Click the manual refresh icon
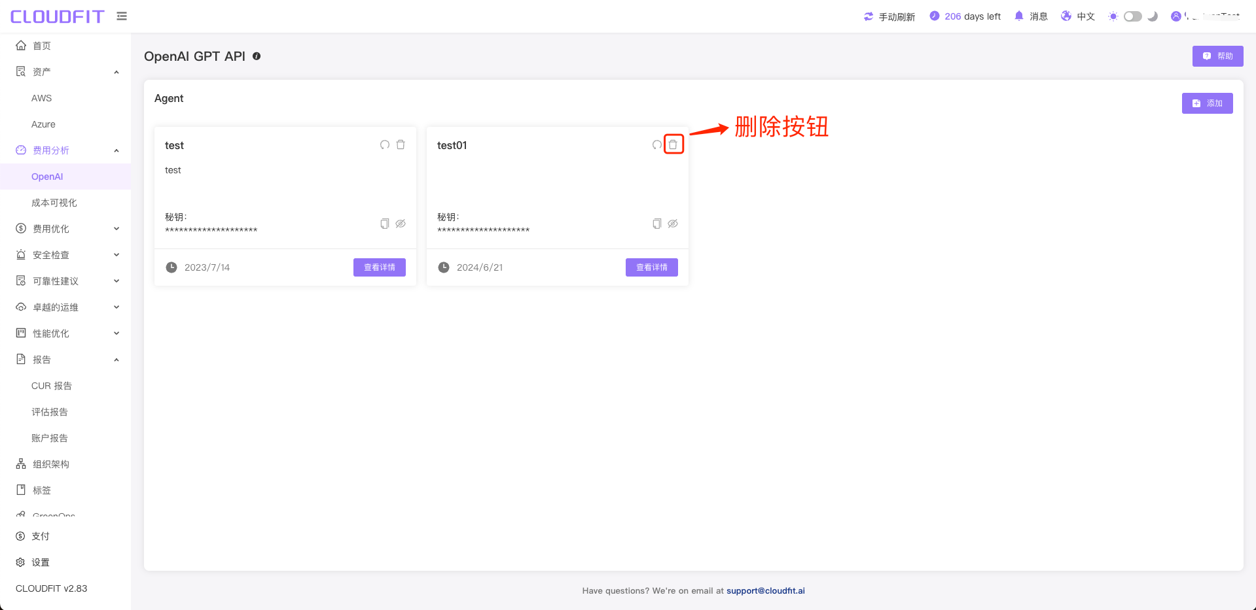 tap(869, 16)
